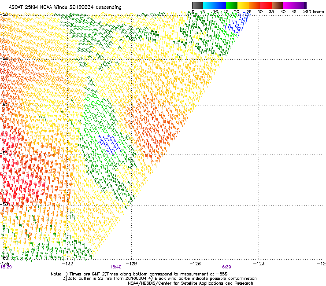Click the yellow 20-25 knots legend swatch
Screen dimensions: 326x286
(243, 5)
